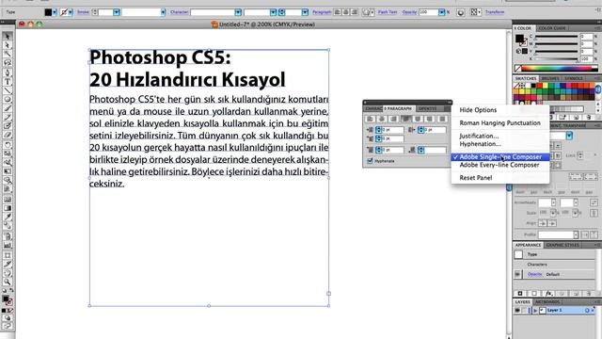Toggle visibility eye of Opacity row
This screenshot has height=339, width=602.
click(517, 274)
